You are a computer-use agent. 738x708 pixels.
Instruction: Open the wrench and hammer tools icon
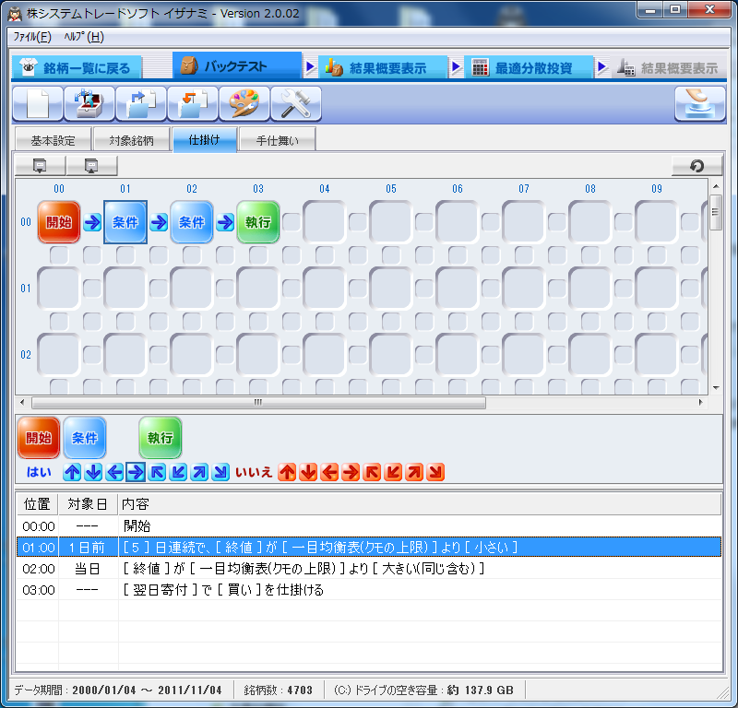click(x=296, y=103)
